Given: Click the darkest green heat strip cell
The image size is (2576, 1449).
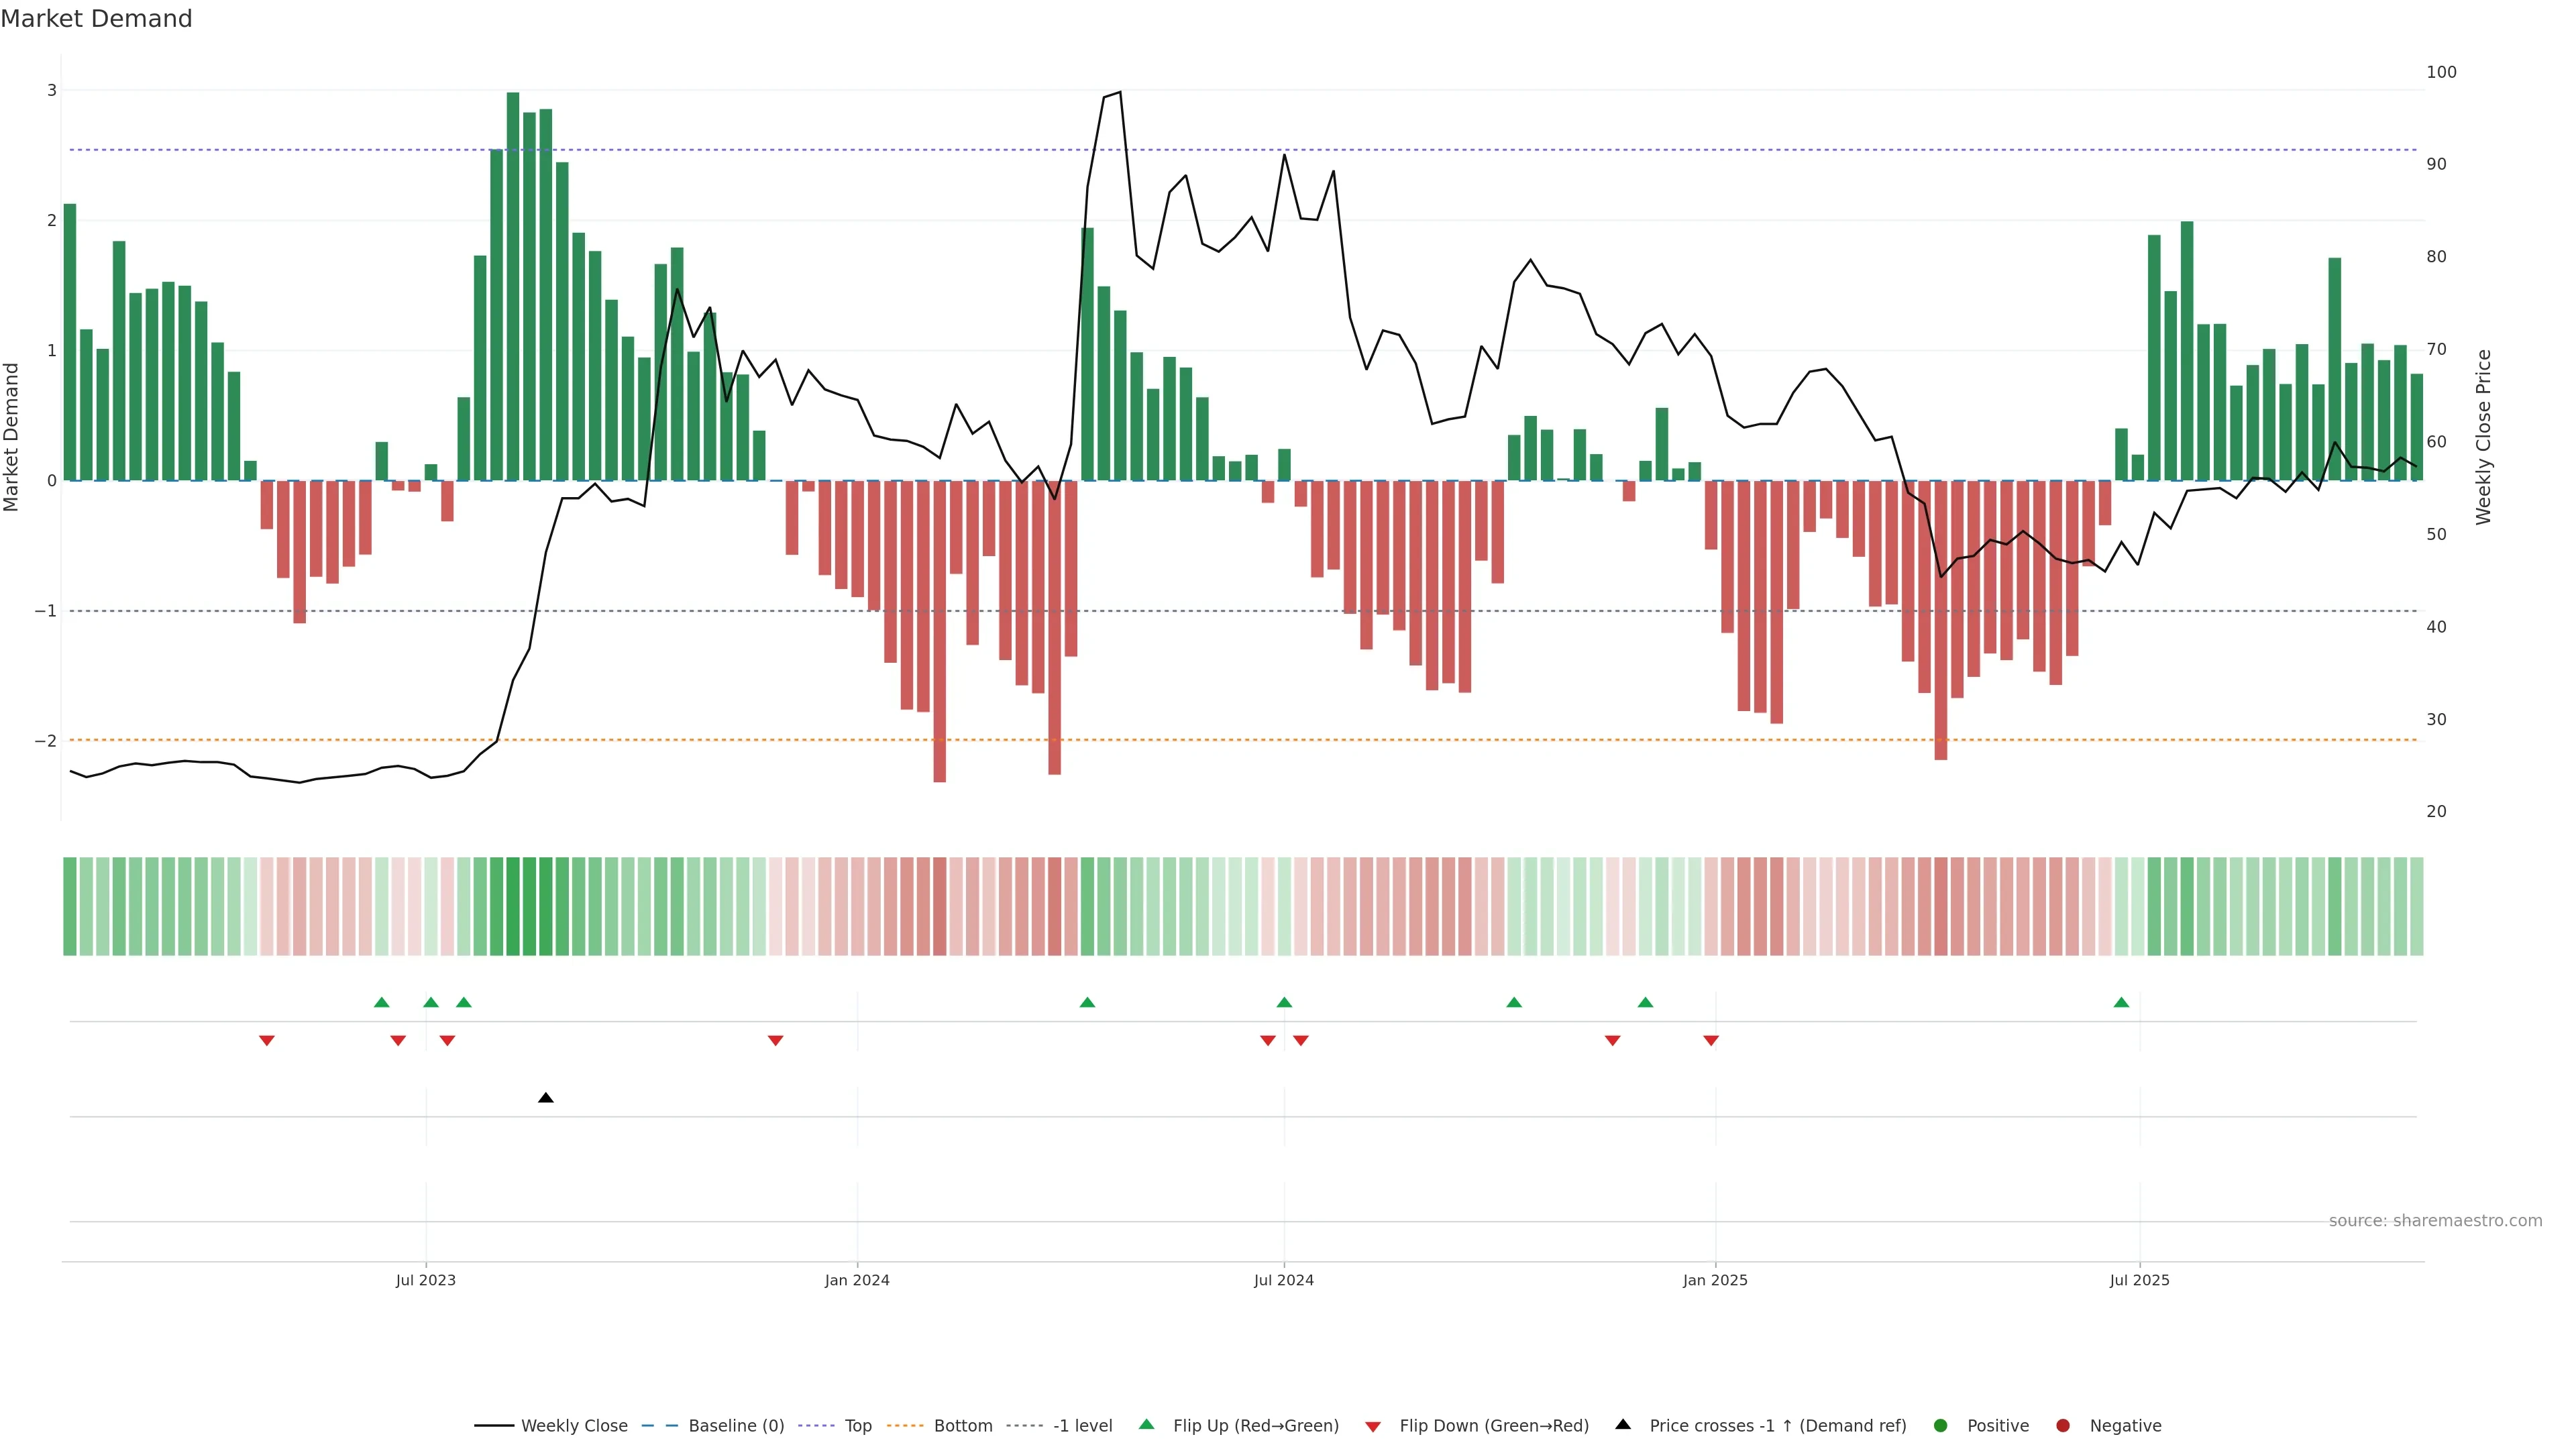Looking at the screenshot, I should click(513, 906).
